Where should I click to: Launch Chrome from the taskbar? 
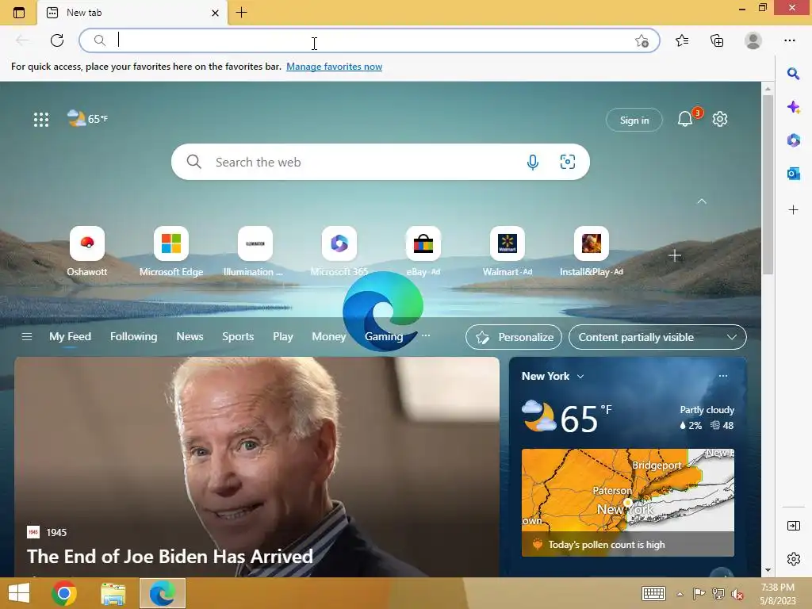(x=64, y=593)
